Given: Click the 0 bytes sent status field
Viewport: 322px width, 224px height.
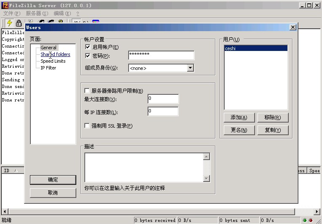Looking at the screenshot, I should 239,220.
